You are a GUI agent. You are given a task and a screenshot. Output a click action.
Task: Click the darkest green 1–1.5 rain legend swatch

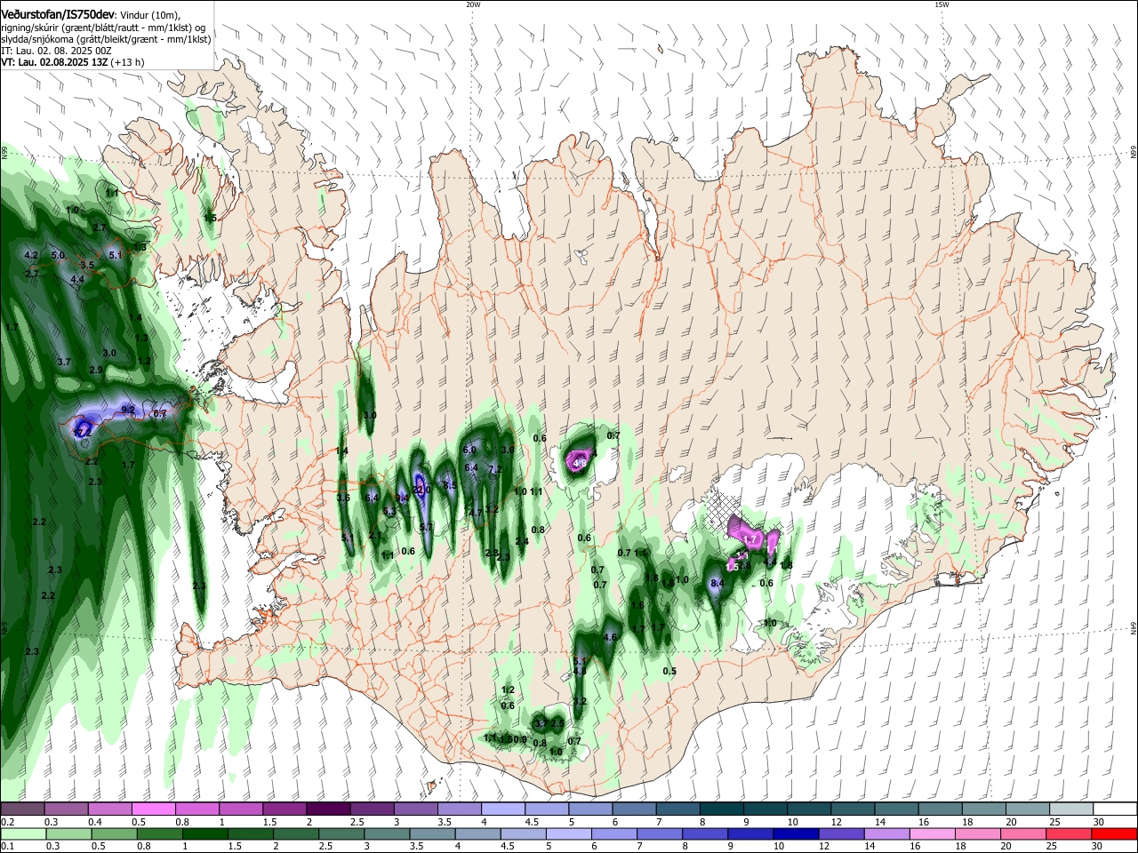205,834
